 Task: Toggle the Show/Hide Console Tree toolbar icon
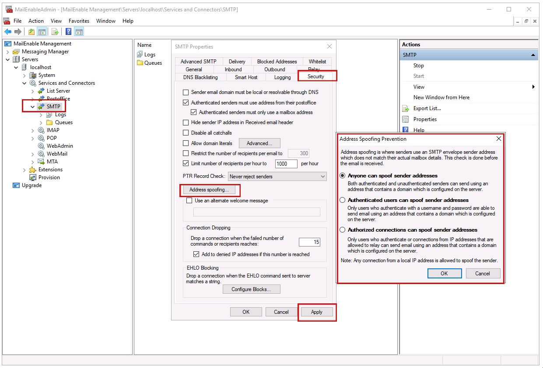pos(42,31)
